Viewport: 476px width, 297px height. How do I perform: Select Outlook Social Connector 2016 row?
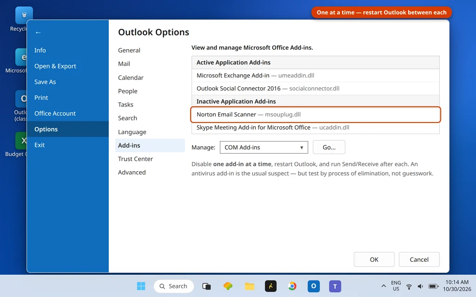[x=316, y=89]
